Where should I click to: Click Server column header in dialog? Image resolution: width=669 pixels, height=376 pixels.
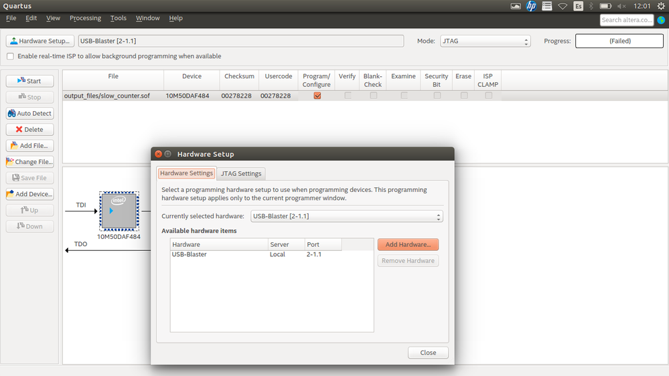287,244
